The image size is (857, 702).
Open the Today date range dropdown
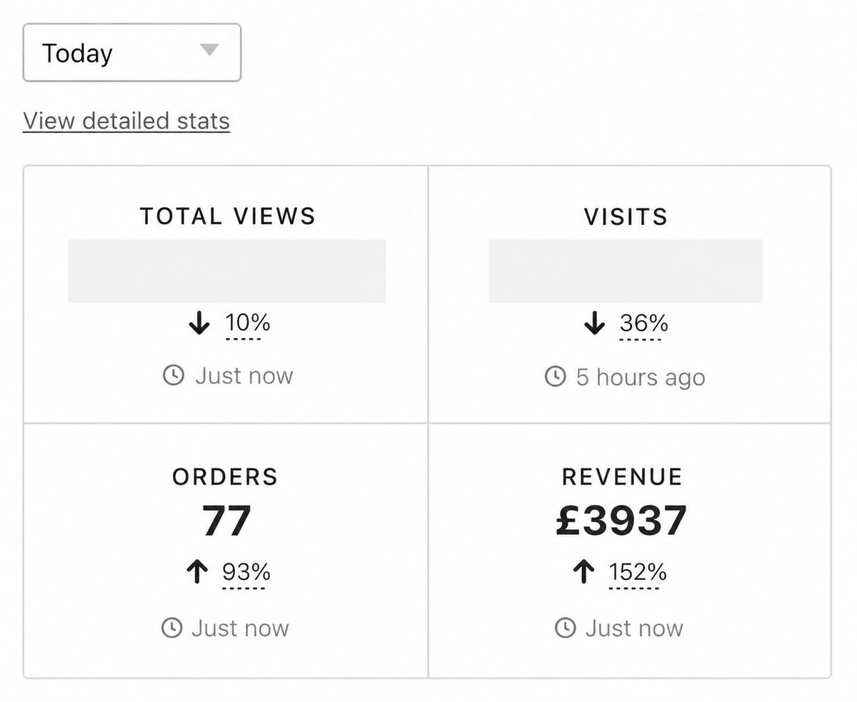coord(132,53)
